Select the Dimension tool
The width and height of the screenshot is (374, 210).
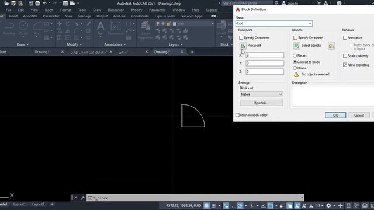(116, 28)
